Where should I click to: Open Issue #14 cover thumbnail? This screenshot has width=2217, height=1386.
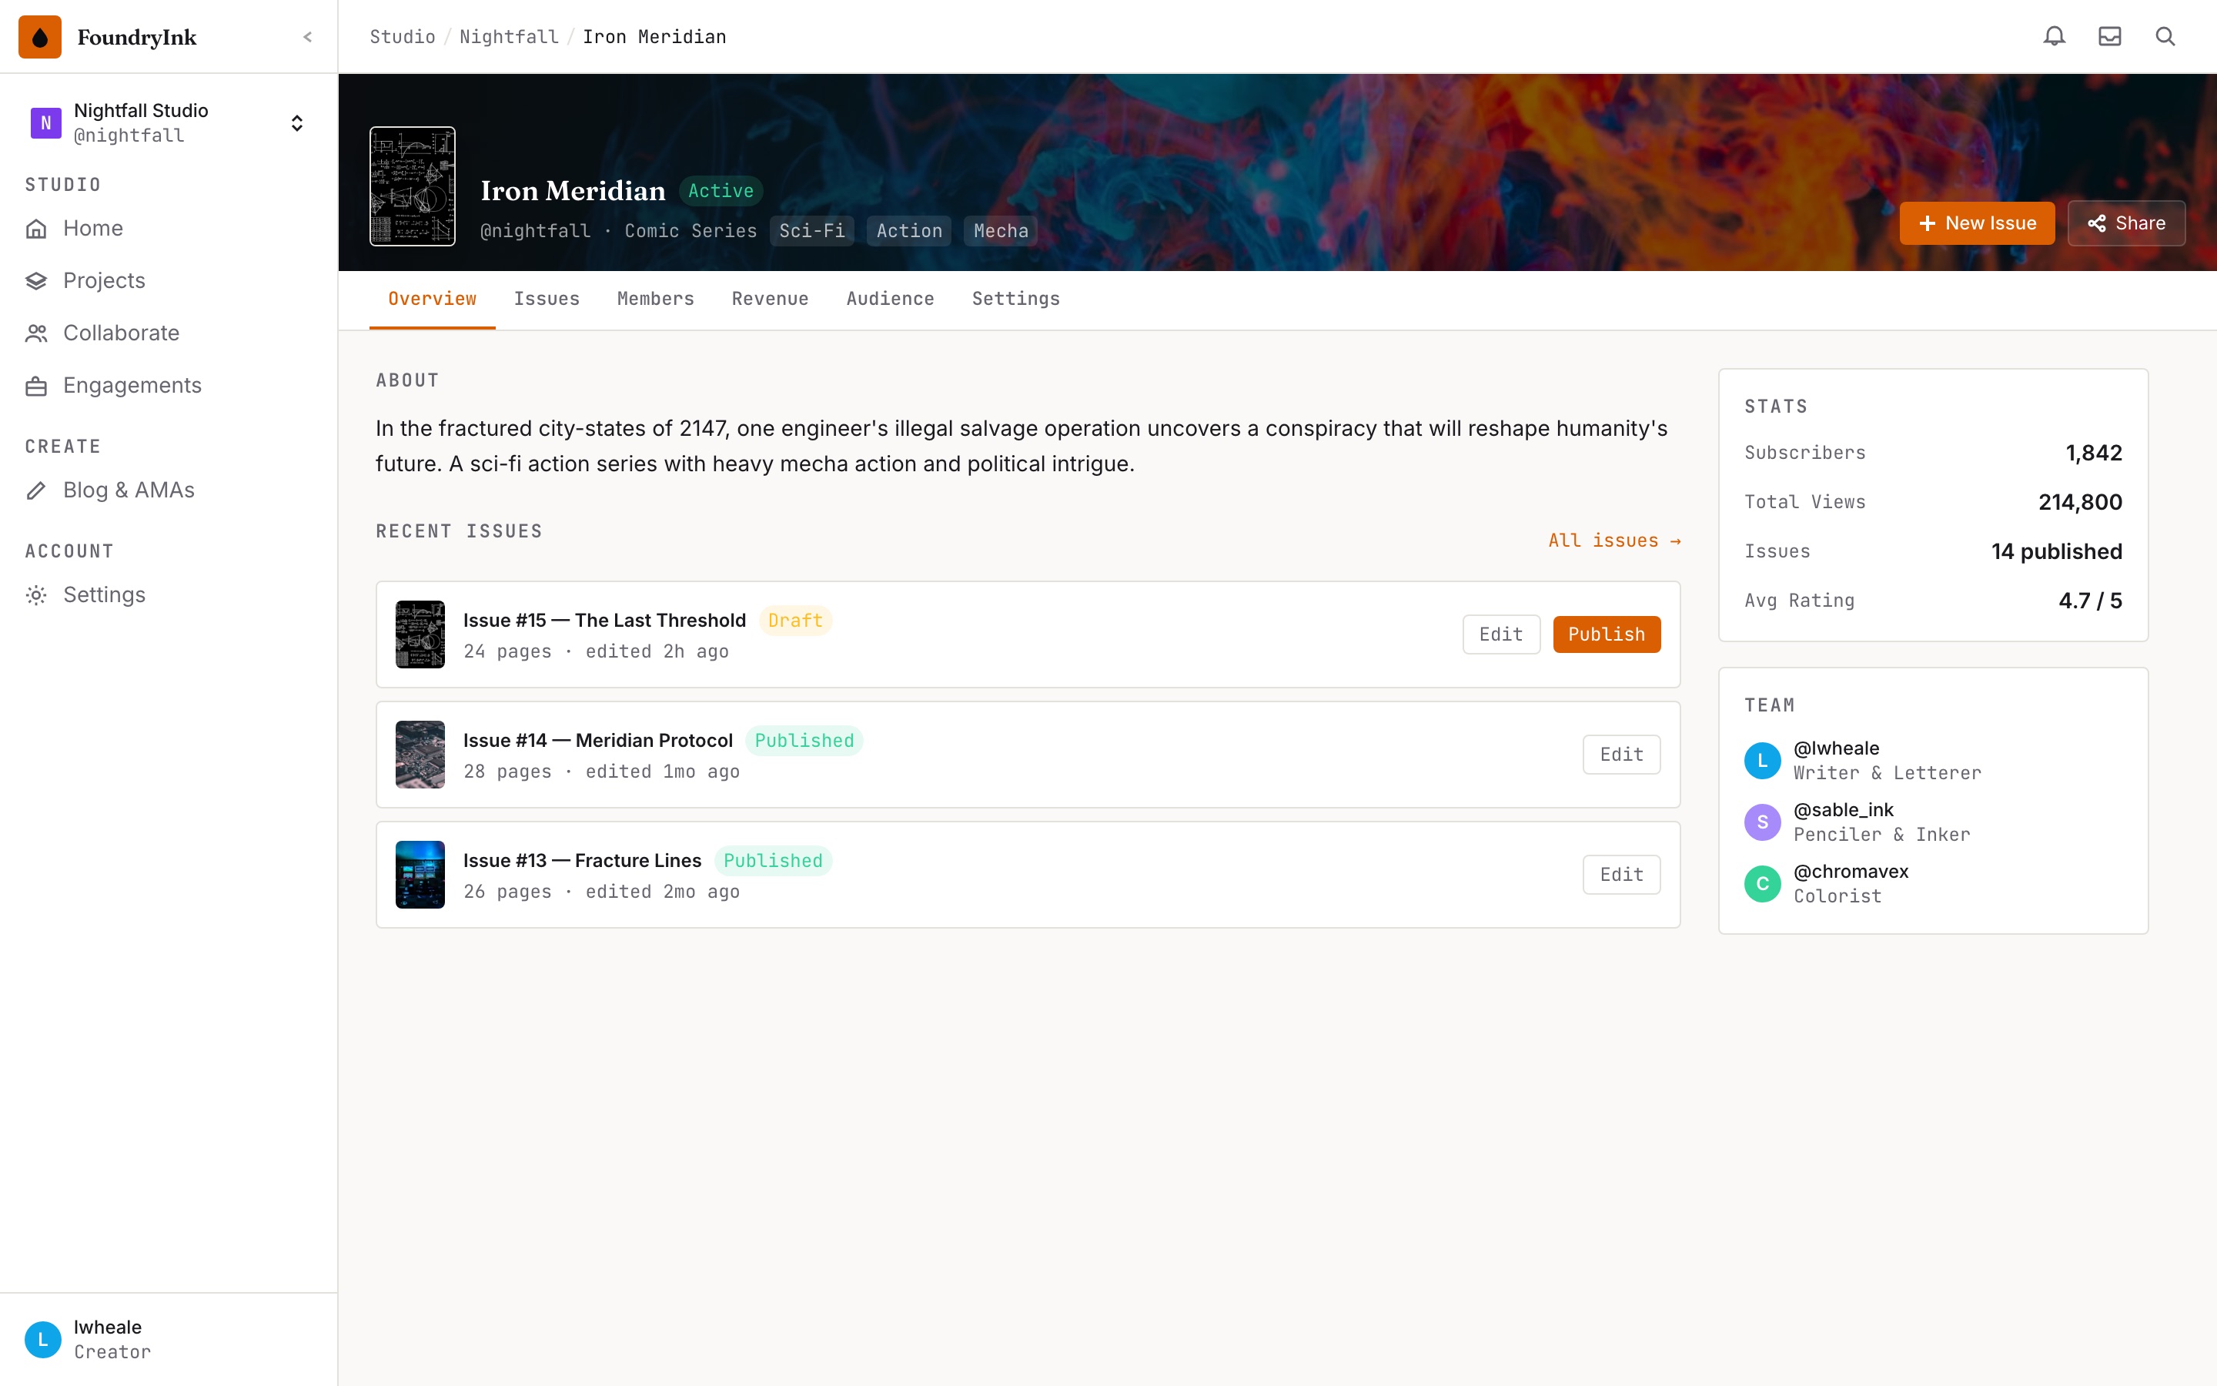pyautogui.click(x=420, y=755)
